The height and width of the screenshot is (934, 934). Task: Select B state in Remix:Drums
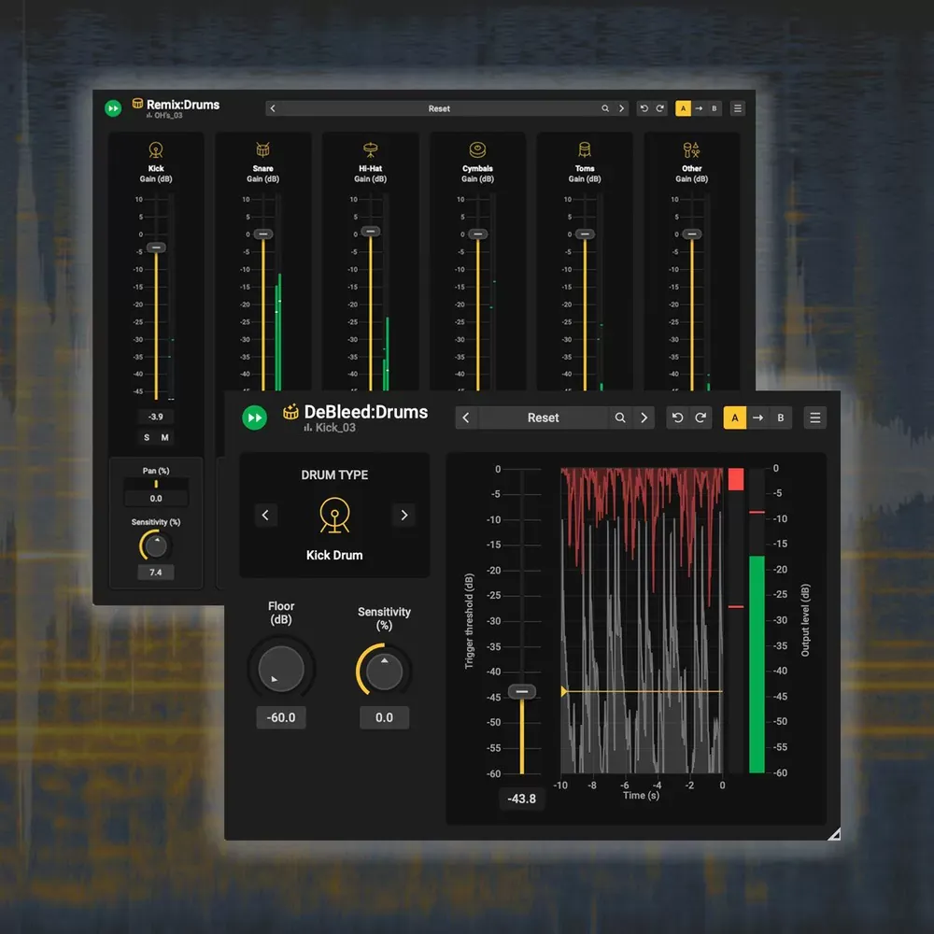715,108
